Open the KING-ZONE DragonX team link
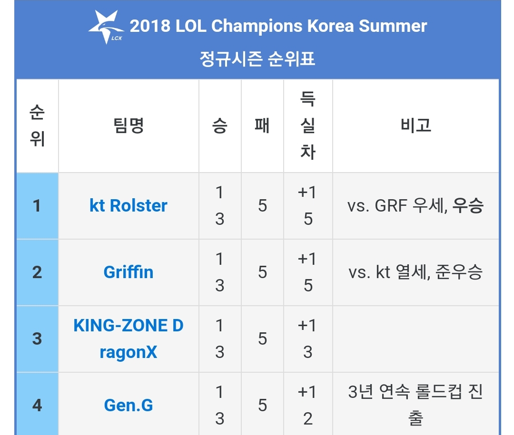 click(x=128, y=338)
